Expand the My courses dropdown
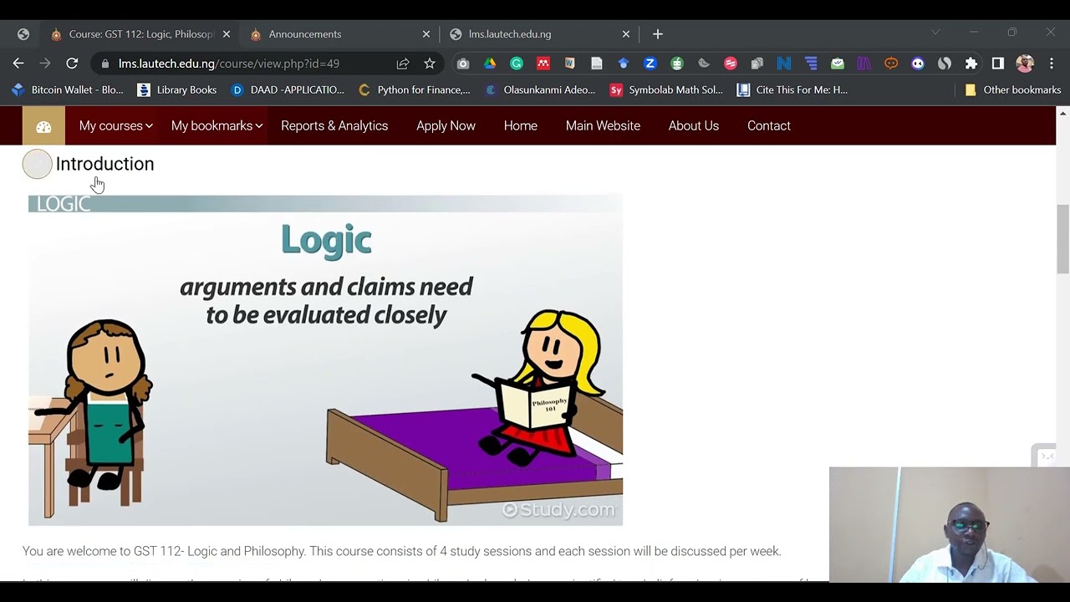 (x=115, y=125)
